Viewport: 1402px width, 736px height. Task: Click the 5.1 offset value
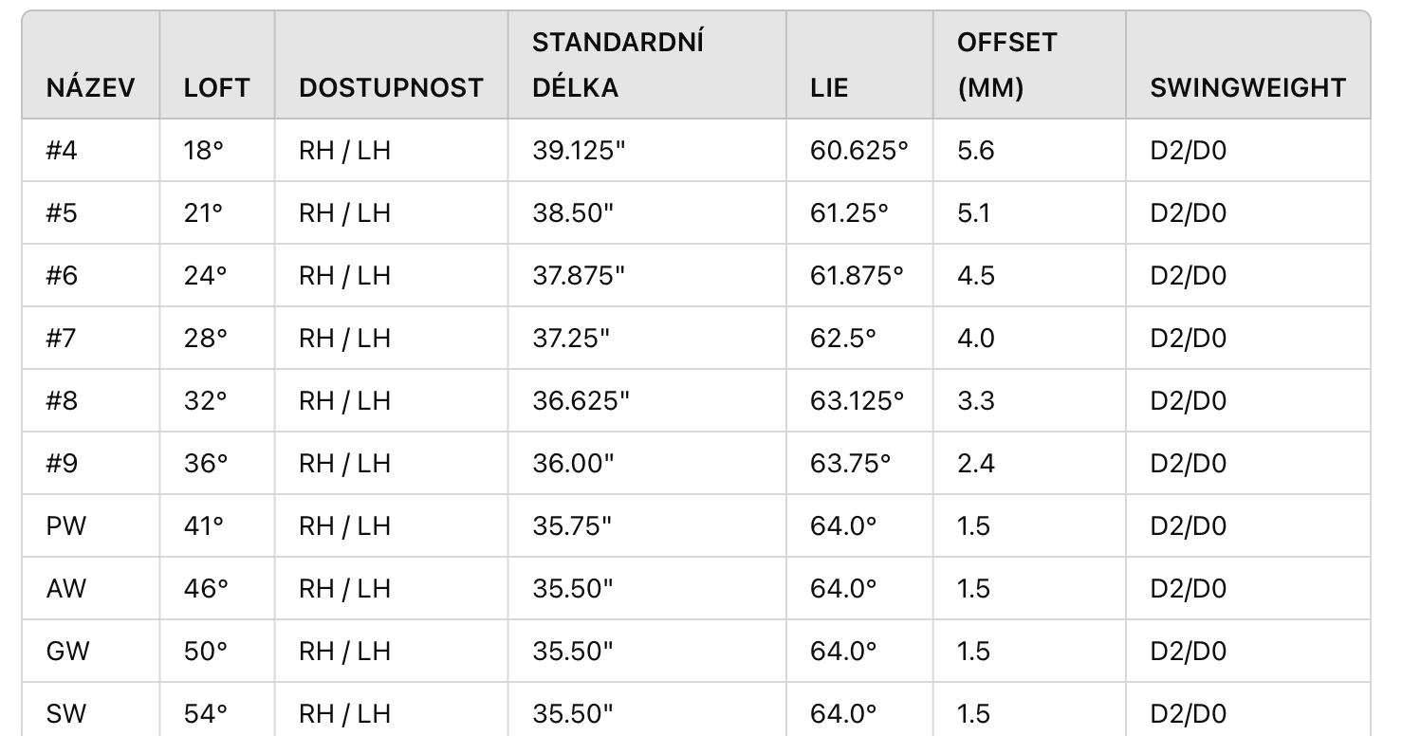[x=973, y=212]
